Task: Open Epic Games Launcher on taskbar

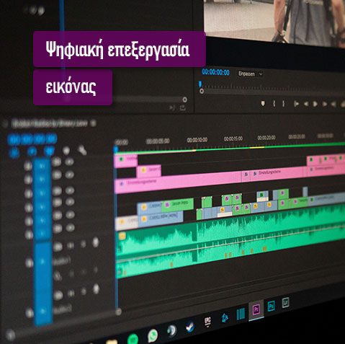Action: click(x=207, y=322)
